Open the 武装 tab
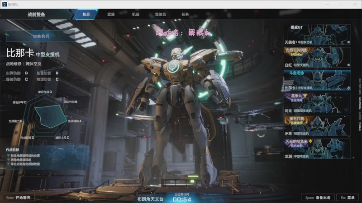Screen dimensions: 362x203 coord(111,14)
